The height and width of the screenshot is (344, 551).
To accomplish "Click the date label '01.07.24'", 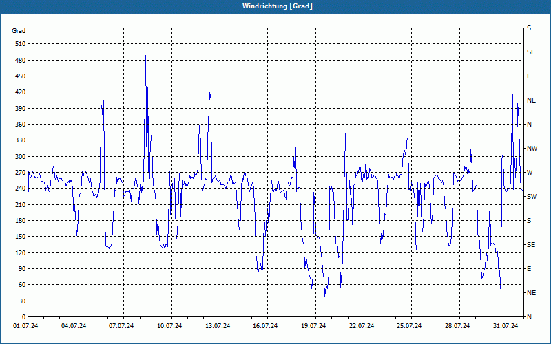I will pos(25,326).
